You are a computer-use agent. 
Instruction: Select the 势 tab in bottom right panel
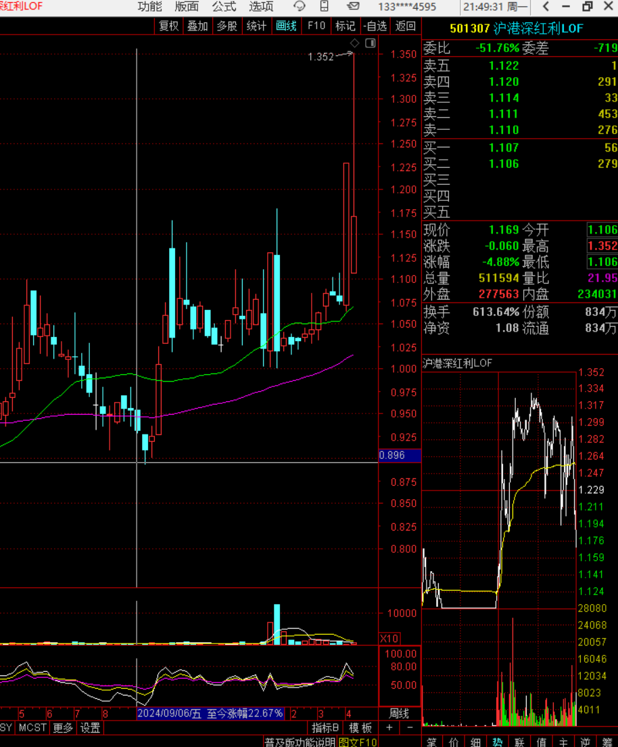497,742
